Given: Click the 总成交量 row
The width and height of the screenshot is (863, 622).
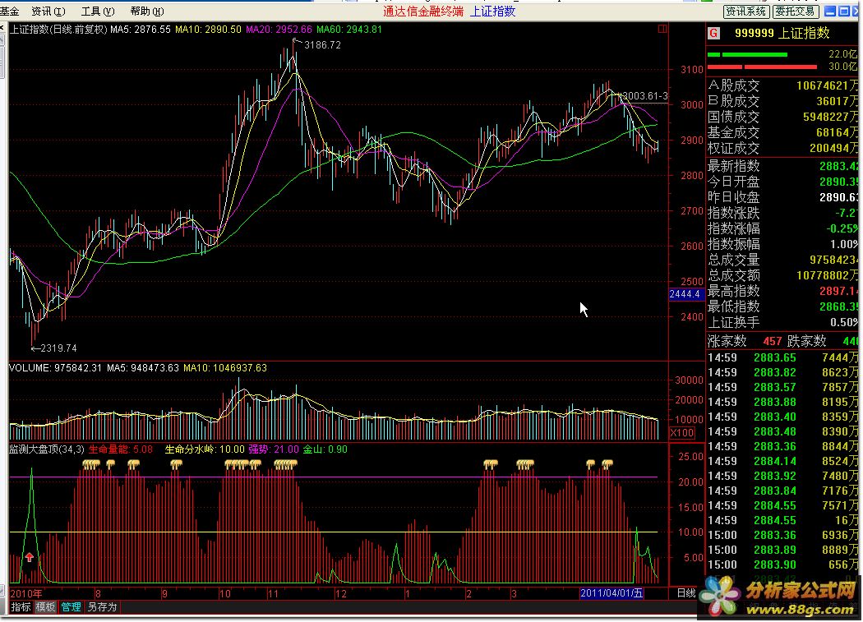Looking at the screenshot, I should coord(782,260).
